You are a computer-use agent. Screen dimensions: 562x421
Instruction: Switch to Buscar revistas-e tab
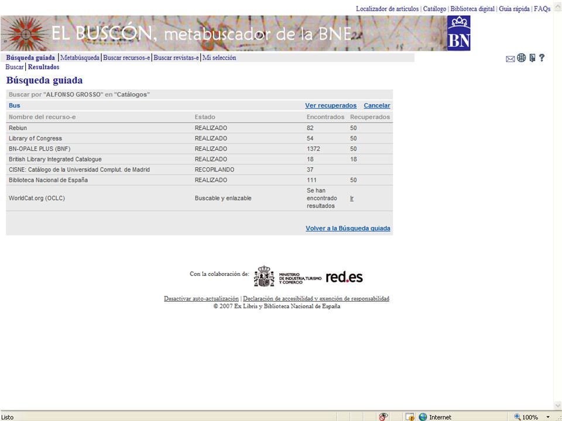pos(176,58)
